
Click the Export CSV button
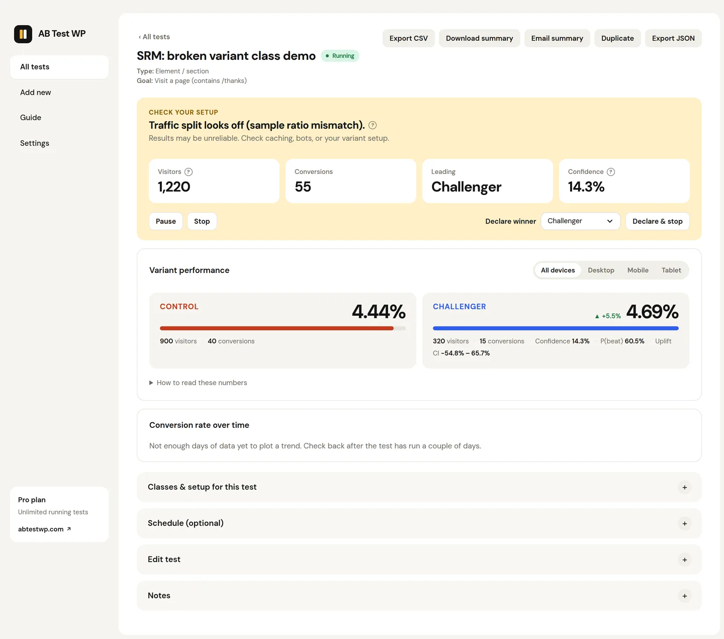409,38
